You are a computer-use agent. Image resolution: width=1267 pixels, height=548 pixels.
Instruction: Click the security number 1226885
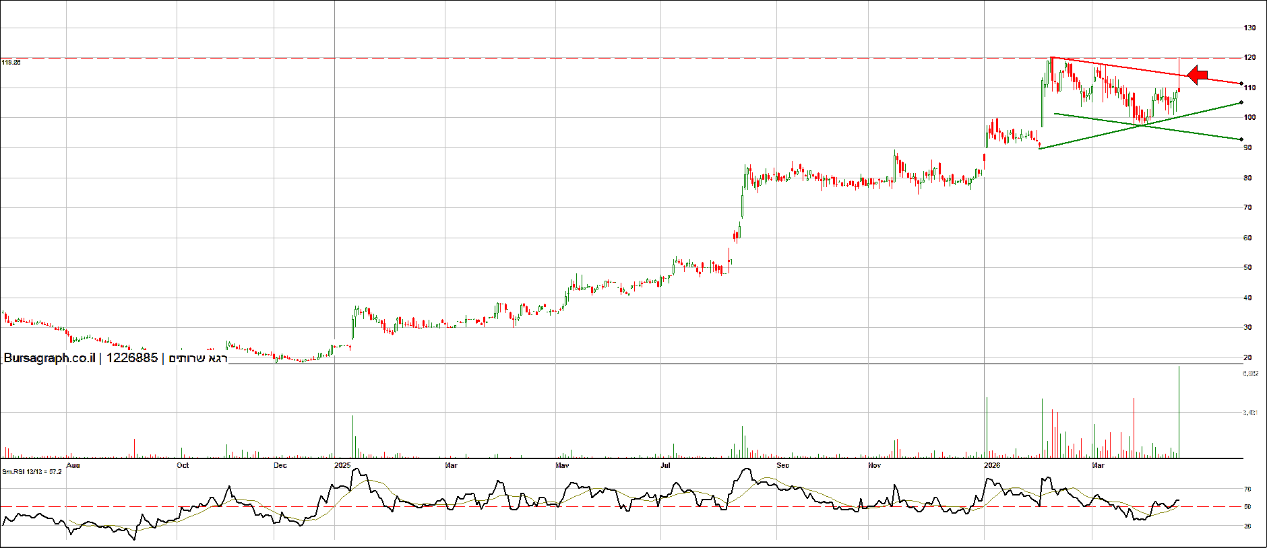[132, 358]
